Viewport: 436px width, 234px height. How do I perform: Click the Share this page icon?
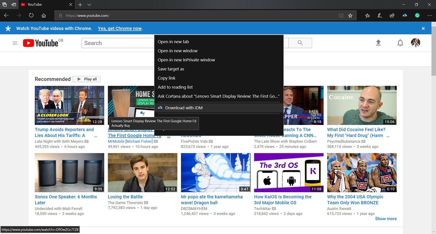point(392,15)
